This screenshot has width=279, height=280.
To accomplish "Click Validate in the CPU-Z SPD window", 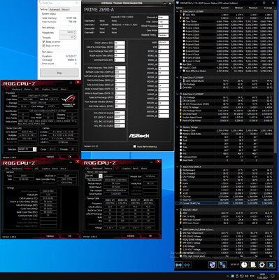I will [x=131, y=236].
